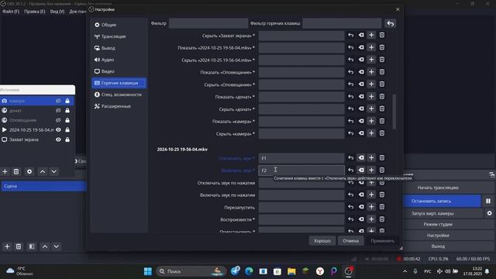Revert the F2 hotkey for Включить звук
This screenshot has width=496, height=279.
351,170
